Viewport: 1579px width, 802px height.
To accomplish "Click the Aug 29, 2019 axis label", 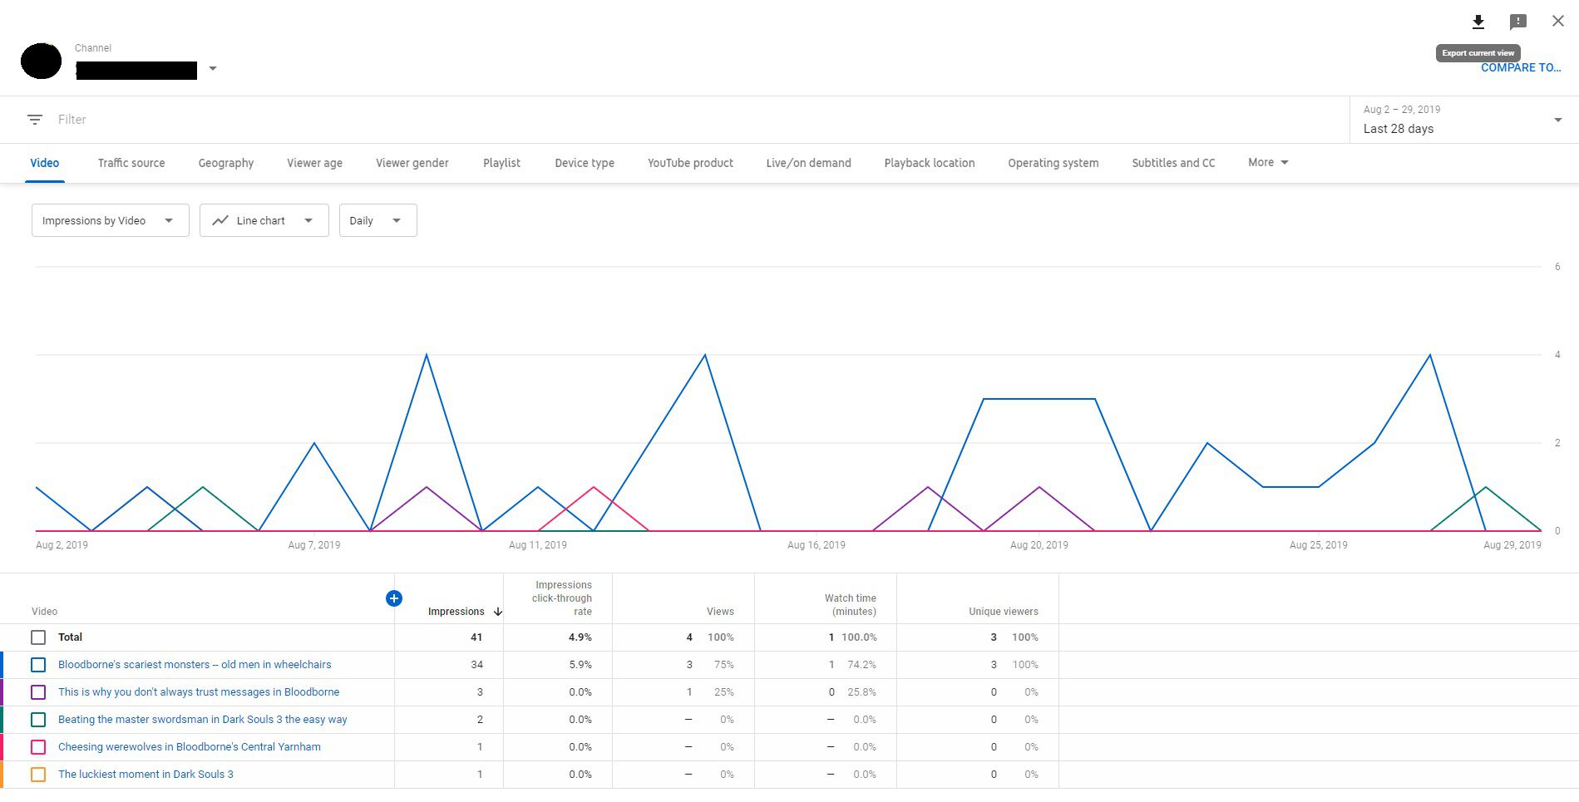I will [x=1512, y=545].
